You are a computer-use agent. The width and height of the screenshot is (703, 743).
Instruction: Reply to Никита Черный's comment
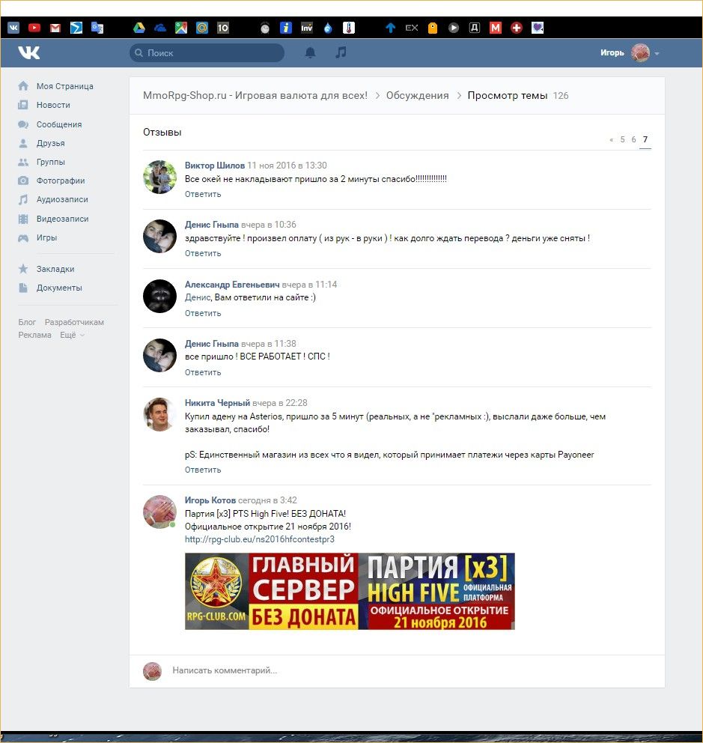pyautogui.click(x=203, y=470)
